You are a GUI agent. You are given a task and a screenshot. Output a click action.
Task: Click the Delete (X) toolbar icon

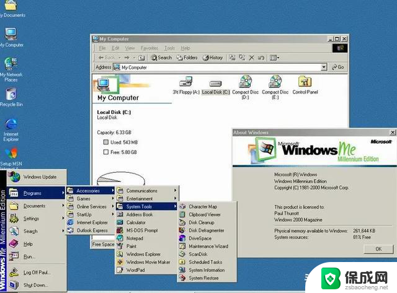pyautogui.click(x=251, y=58)
